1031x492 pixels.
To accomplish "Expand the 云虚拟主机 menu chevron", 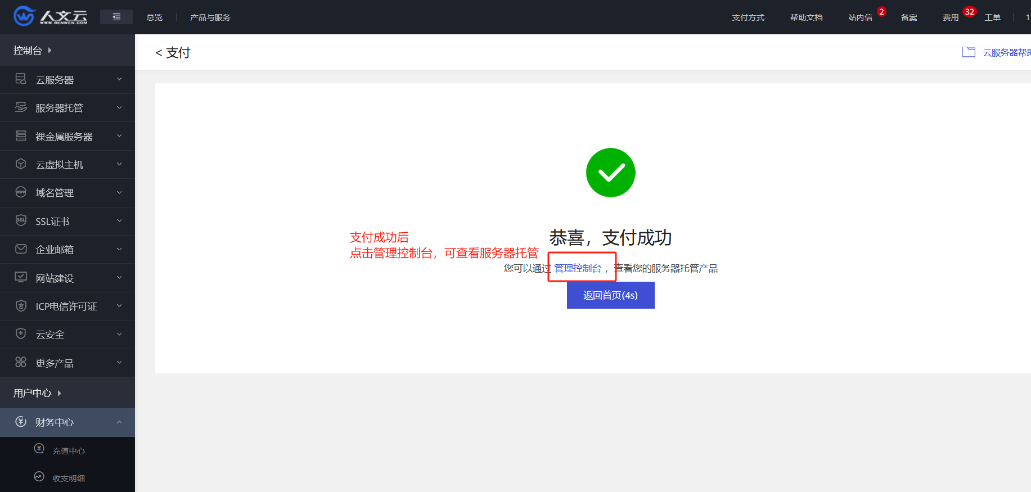I will click(119, 164).
